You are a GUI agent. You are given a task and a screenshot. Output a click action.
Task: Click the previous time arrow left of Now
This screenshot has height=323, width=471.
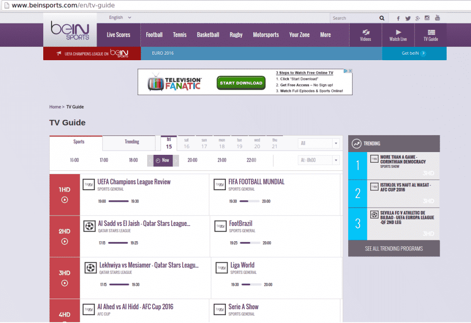pyautogui.click(x=150, y=161)
